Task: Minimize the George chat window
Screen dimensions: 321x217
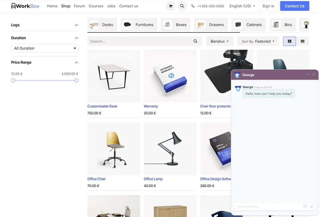Action: [307, 74]
